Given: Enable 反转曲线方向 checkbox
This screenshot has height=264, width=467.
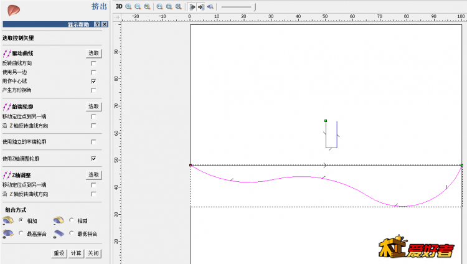Looking at the screenshot, I should (93, 64).
